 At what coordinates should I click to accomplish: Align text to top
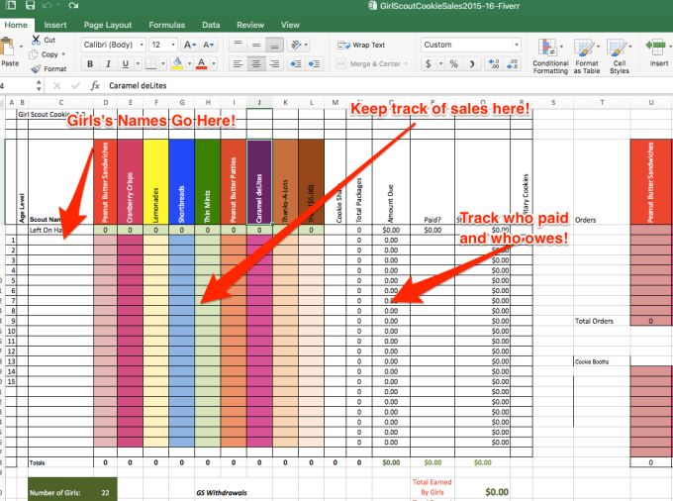click(x=238, y=45)
